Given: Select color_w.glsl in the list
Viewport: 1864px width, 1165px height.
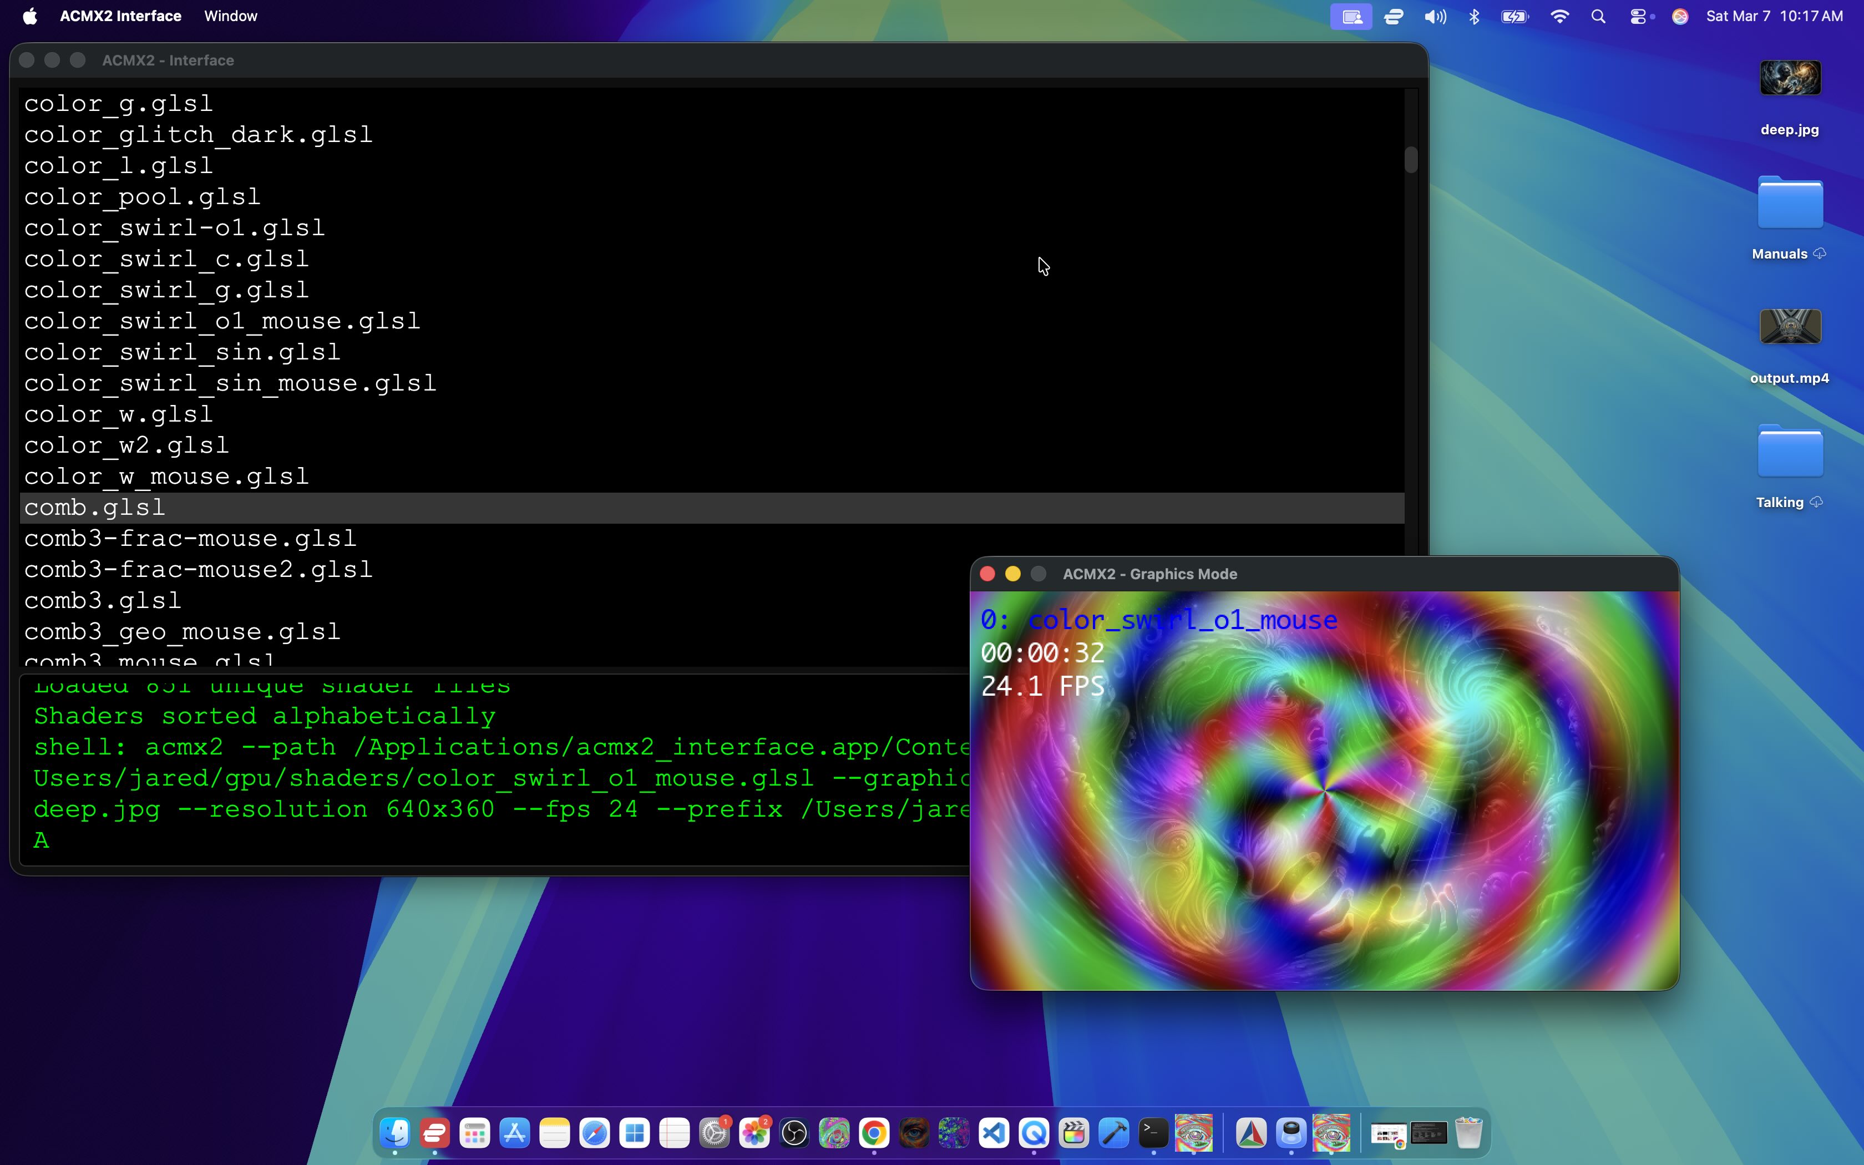Looking at the screenshot, I should point(712,414).
